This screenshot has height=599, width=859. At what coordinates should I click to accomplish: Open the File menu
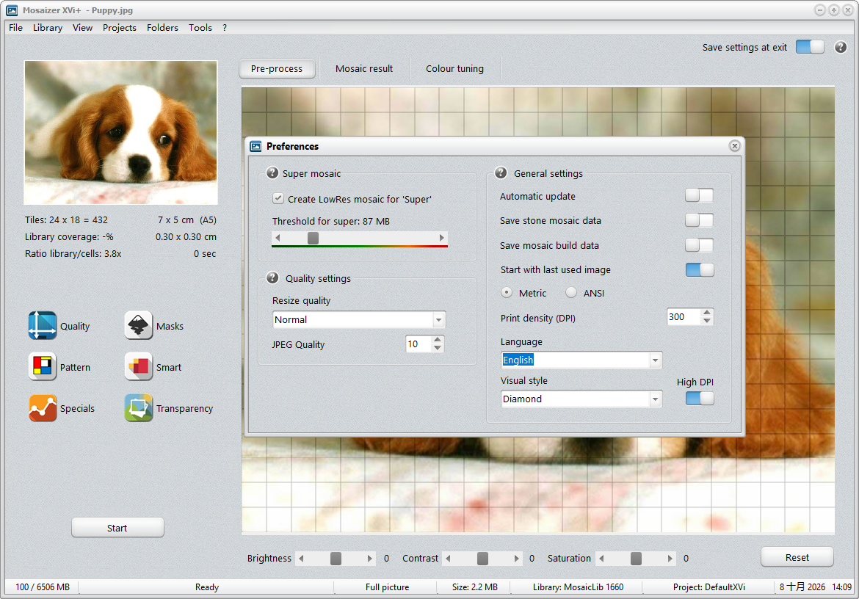tap(16, 27)
